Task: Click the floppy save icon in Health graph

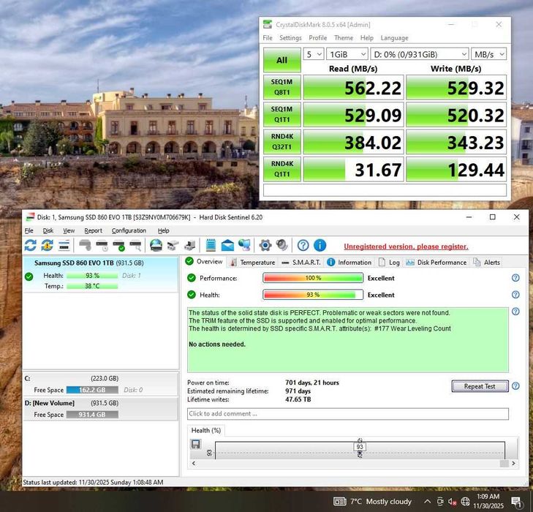Action: click(x=195, y=445)
